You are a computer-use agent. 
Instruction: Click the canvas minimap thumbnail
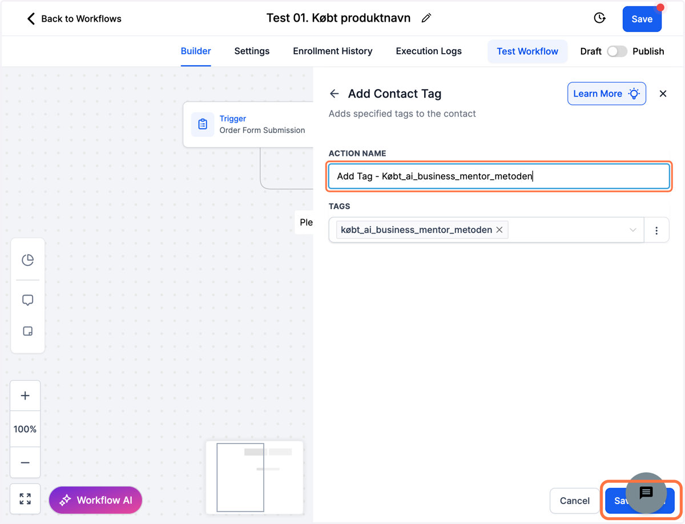[x=255, y=477]
